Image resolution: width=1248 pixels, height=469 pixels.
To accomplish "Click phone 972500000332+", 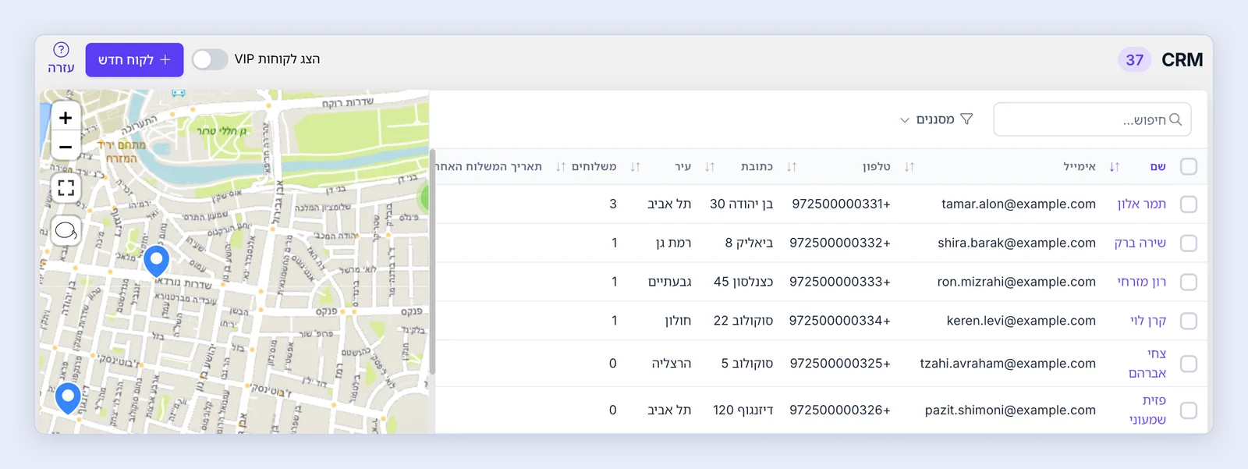I will (x=840, y=243).
